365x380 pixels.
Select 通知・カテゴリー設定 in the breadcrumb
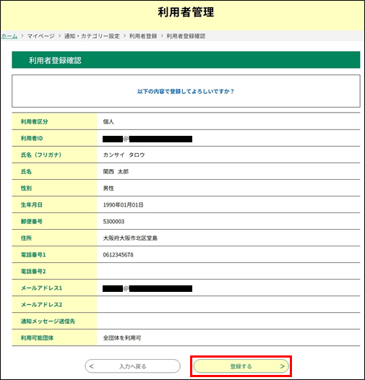pos(92,36)
